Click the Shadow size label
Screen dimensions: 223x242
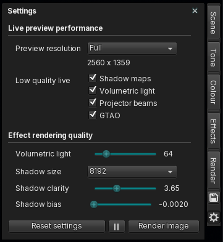pos(38,172)
